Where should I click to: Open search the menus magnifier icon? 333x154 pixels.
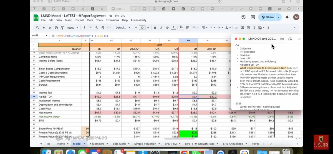pos(38,28)
